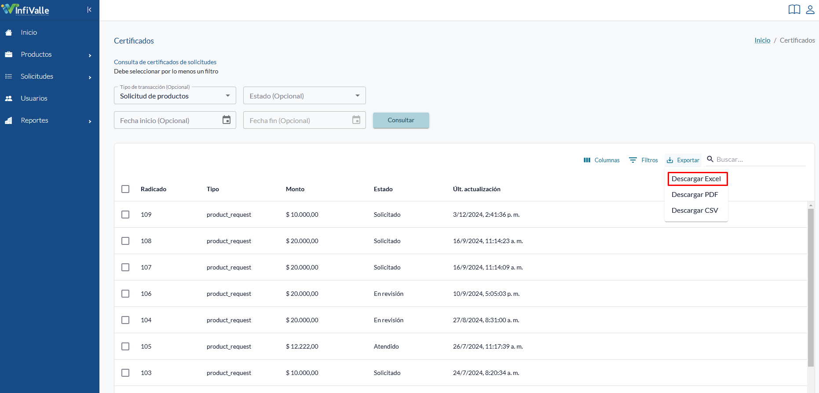Expand the Solicitudes submenu arrow
This screenshot has height=393, width=819.
click(x=90, y=77)
